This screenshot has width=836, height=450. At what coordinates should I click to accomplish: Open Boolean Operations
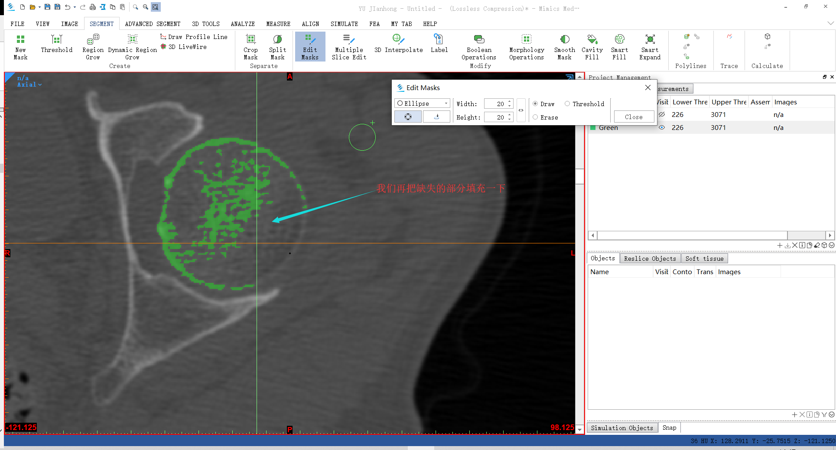click(479, 47)
